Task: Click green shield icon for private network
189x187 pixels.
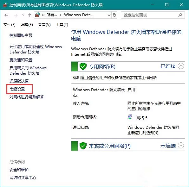Action: pos(83,66)
